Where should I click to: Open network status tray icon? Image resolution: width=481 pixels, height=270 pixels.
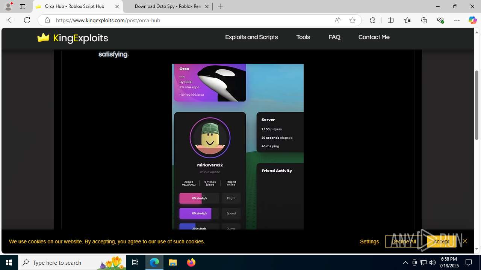pos(424,262)
